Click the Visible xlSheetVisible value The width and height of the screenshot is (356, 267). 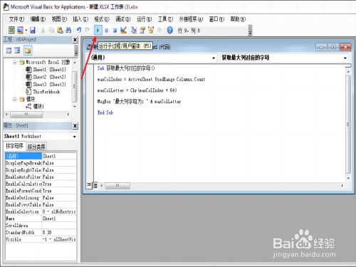[59, 239]
